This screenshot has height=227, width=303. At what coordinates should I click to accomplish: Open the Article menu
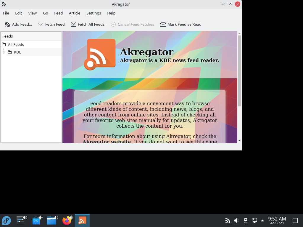pyautogui.click(x=75, y=13)
